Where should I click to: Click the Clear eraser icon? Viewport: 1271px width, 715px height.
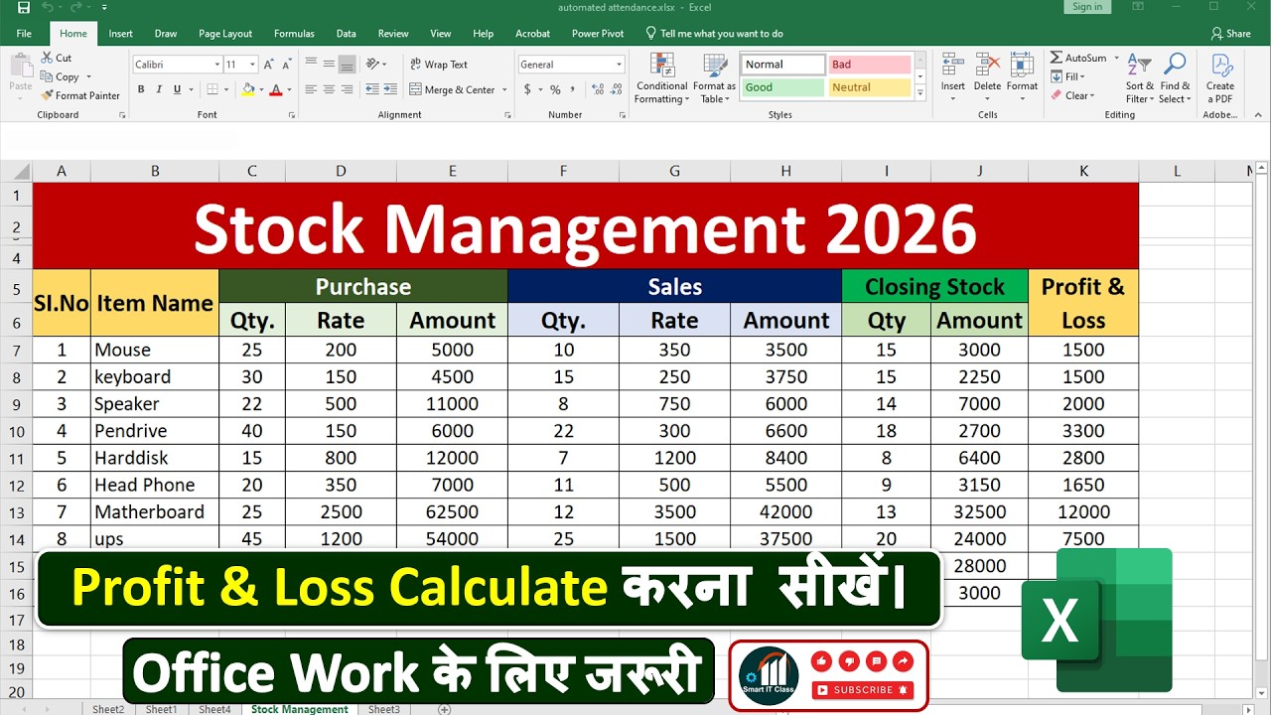coord(1057,95)
